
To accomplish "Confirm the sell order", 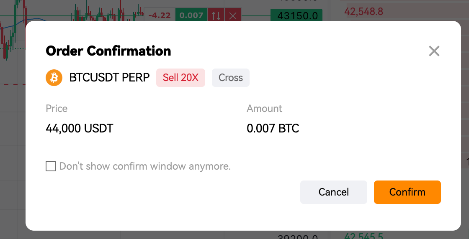I will tap(407, 192).
